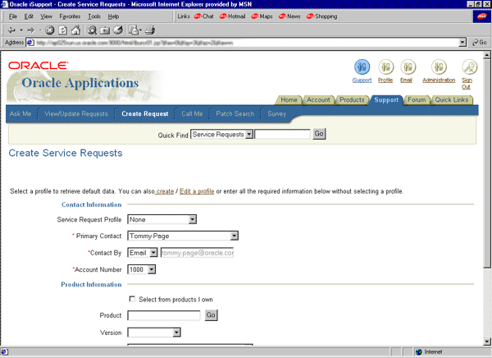Click the scrollbar up arrow

click(486, 55)
